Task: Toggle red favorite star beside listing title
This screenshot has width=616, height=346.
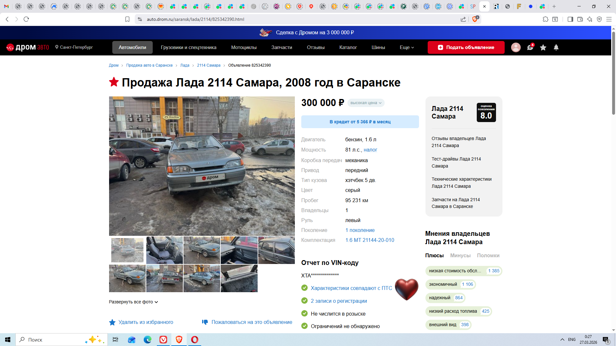Action: click(x=114, y=82)
